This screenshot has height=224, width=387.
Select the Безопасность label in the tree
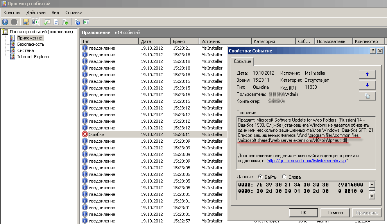pyautogui.click(x=30, y=44)
